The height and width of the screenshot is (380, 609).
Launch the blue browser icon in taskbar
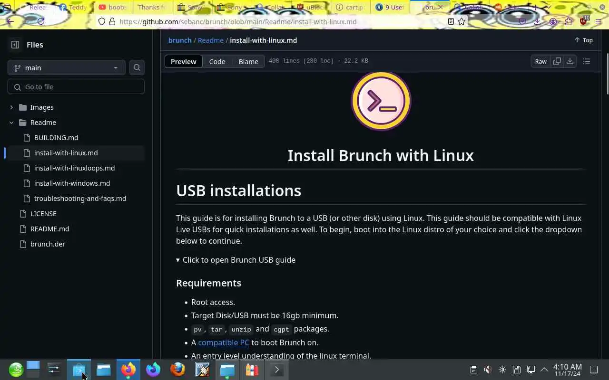point(153,370)
